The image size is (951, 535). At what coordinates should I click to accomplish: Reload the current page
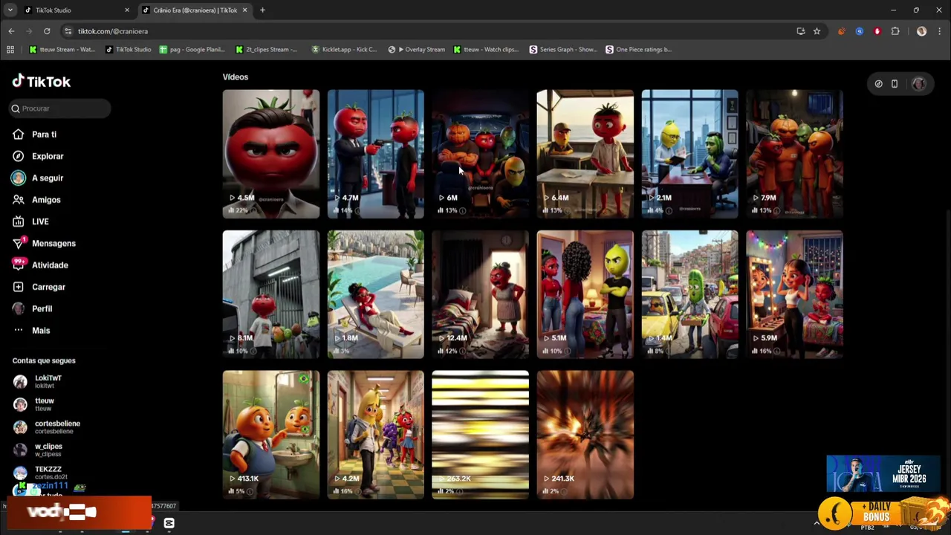tap(47, 31)
